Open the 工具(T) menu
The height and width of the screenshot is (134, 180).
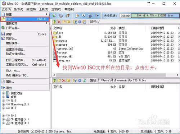pos(44,9)
